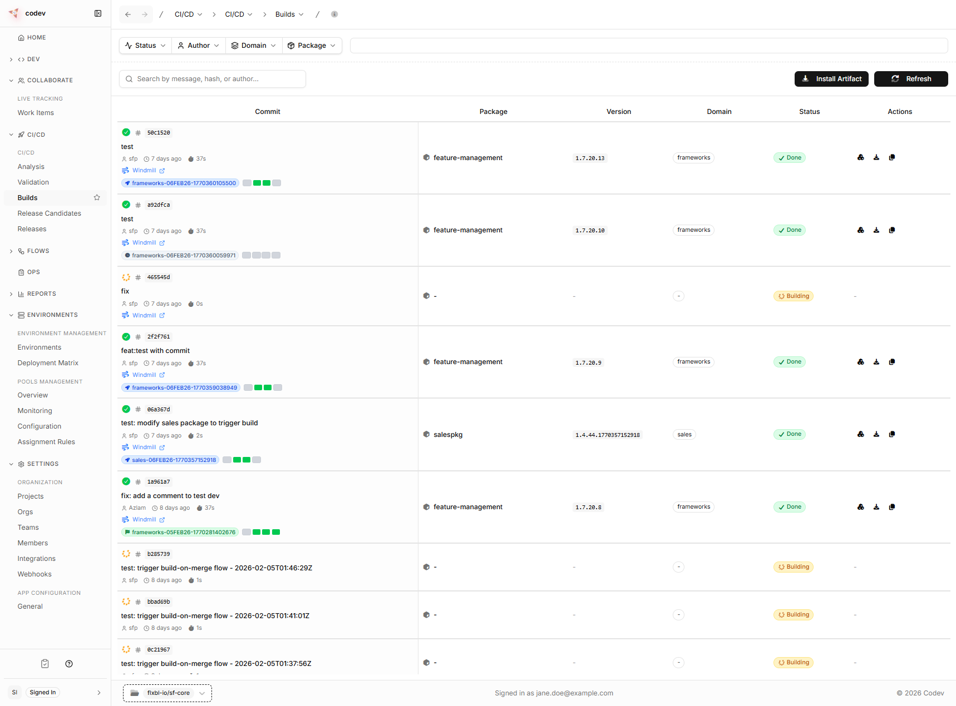Toggle the favorite star on Builds
Image resolution: width=956 pixels, height=706 pixels.
(97, 197)
